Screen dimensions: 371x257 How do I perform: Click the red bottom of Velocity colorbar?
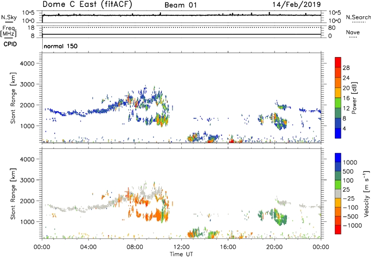(338, 230)
